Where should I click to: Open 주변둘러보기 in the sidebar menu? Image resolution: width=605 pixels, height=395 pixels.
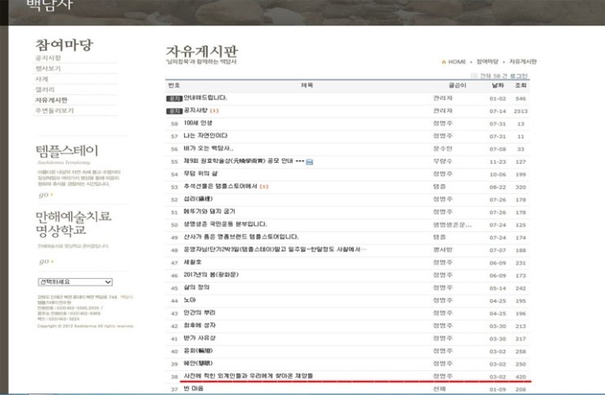click(54, 110)
